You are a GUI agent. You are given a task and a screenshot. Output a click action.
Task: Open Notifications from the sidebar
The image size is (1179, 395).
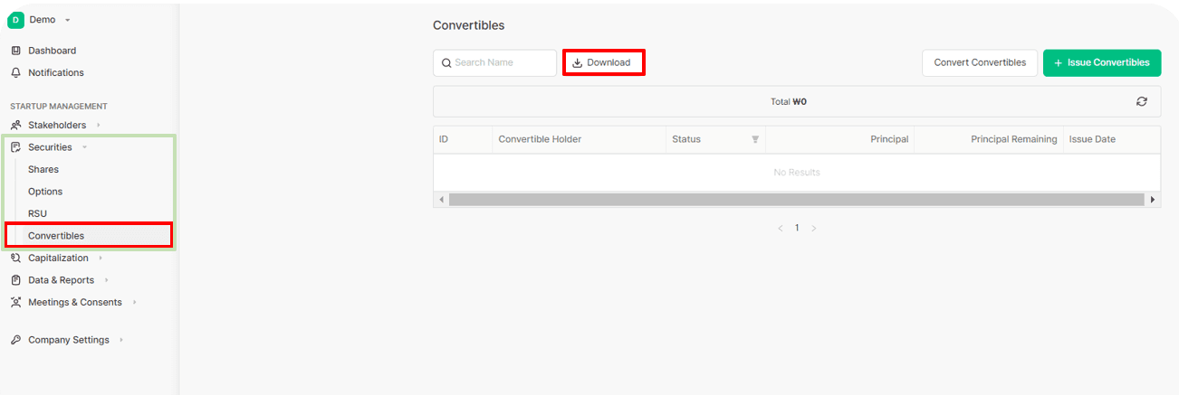point(55,72)
